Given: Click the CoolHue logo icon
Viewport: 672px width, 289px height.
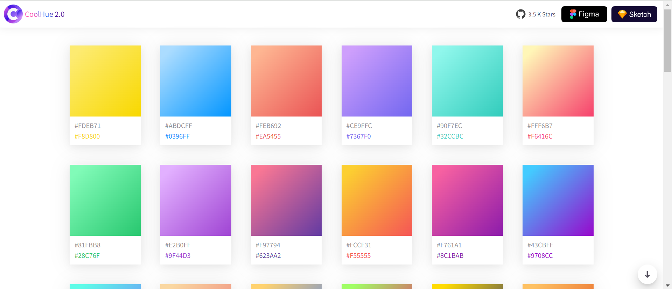Looking at the screenshot, I should coord(13,14).
